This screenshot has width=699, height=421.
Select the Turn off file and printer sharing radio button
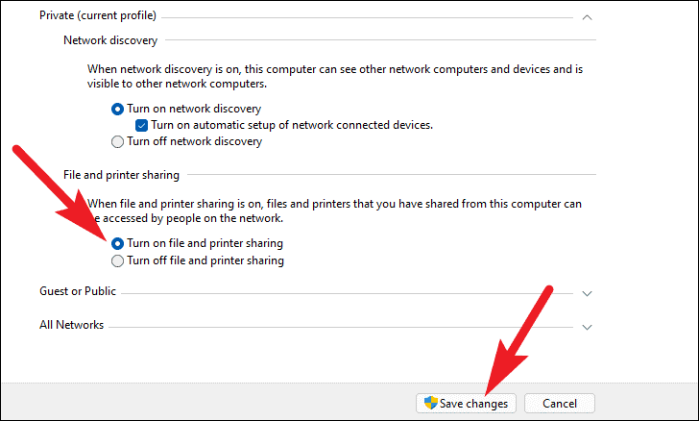pyautogui.click(x=117, y=260)
